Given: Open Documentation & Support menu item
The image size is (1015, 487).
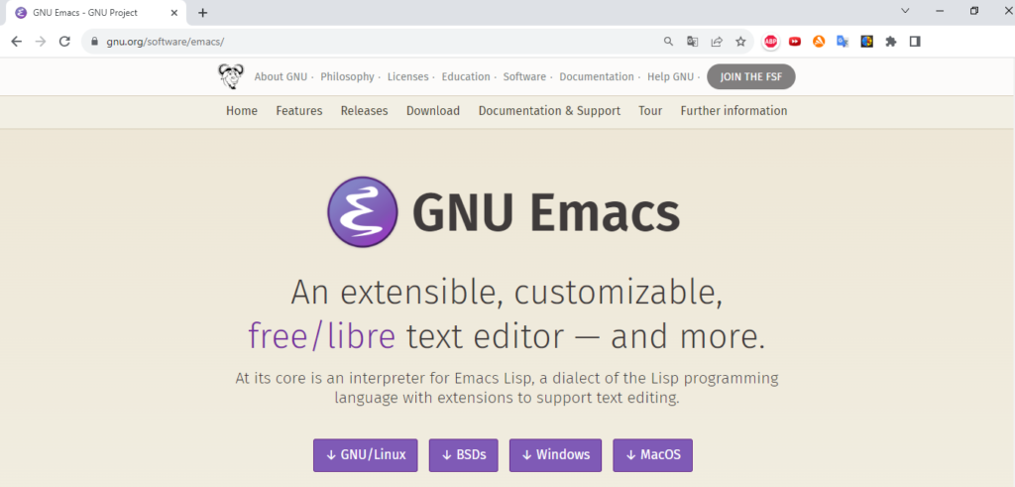Looking at the screenshot, I should tap(549, 111).
